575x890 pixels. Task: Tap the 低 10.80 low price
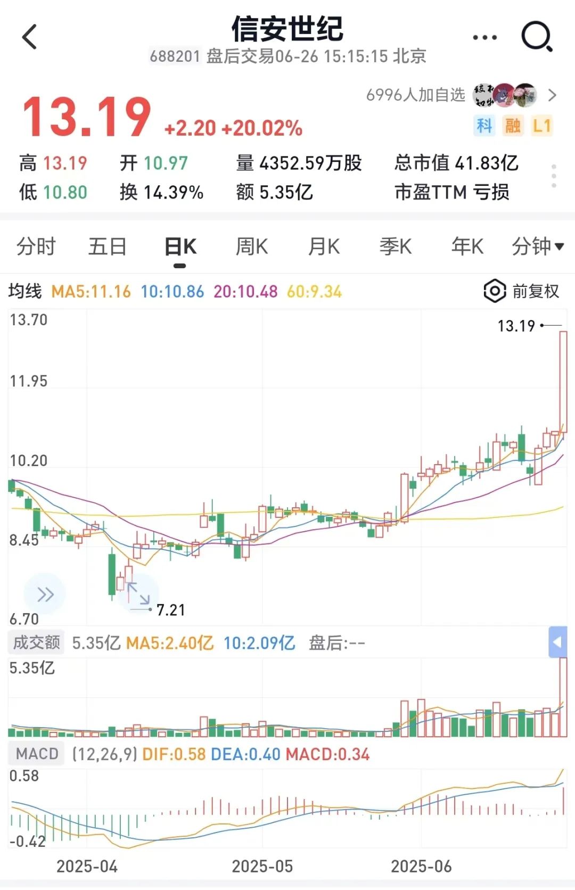[53, 192]
